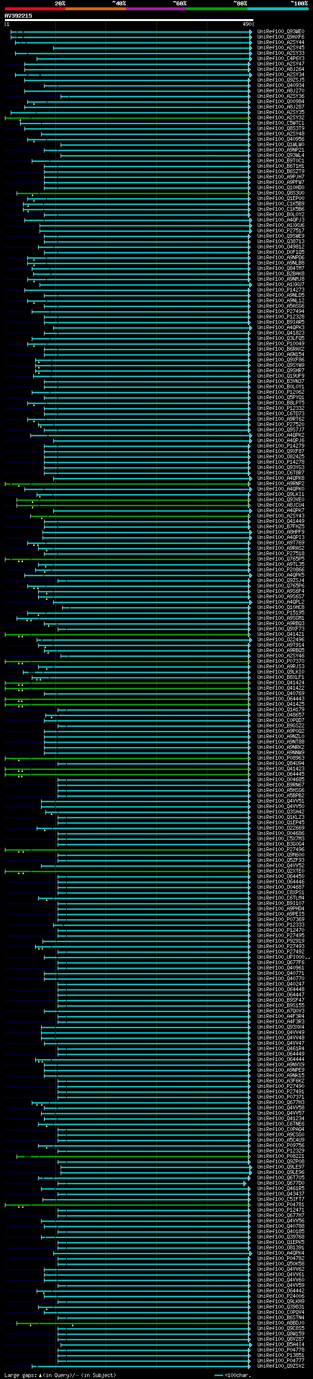Open hit UniRef100_Q40769
Image resolution: width=313 pixels, height=1379 pixels.
click(281, 693)
